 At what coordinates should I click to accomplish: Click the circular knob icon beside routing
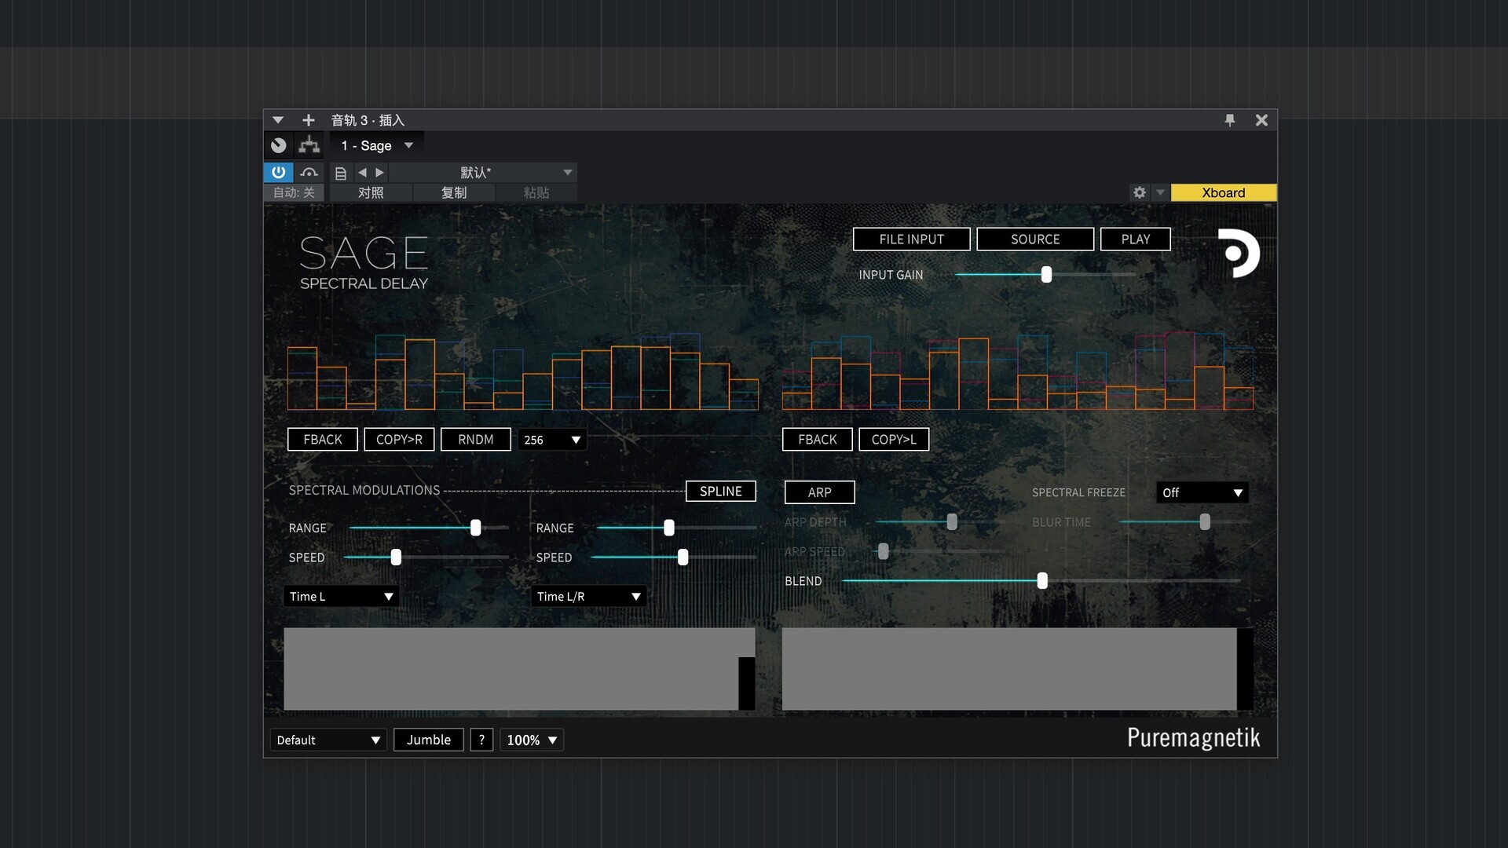click(278, 145)
